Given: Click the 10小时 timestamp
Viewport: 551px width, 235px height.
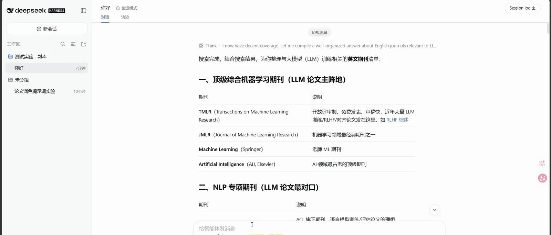Looking at the screenshot, I should pyautogui.click(x=80, y=91).
